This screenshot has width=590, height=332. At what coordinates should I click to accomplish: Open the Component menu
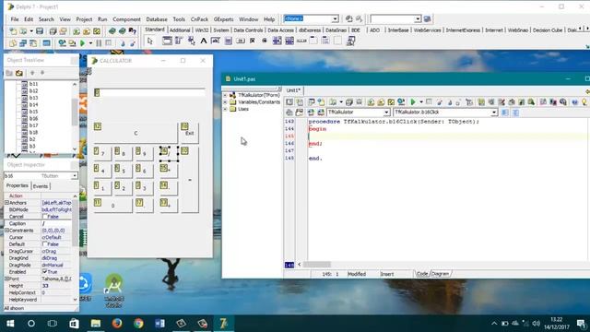[126, 19]
